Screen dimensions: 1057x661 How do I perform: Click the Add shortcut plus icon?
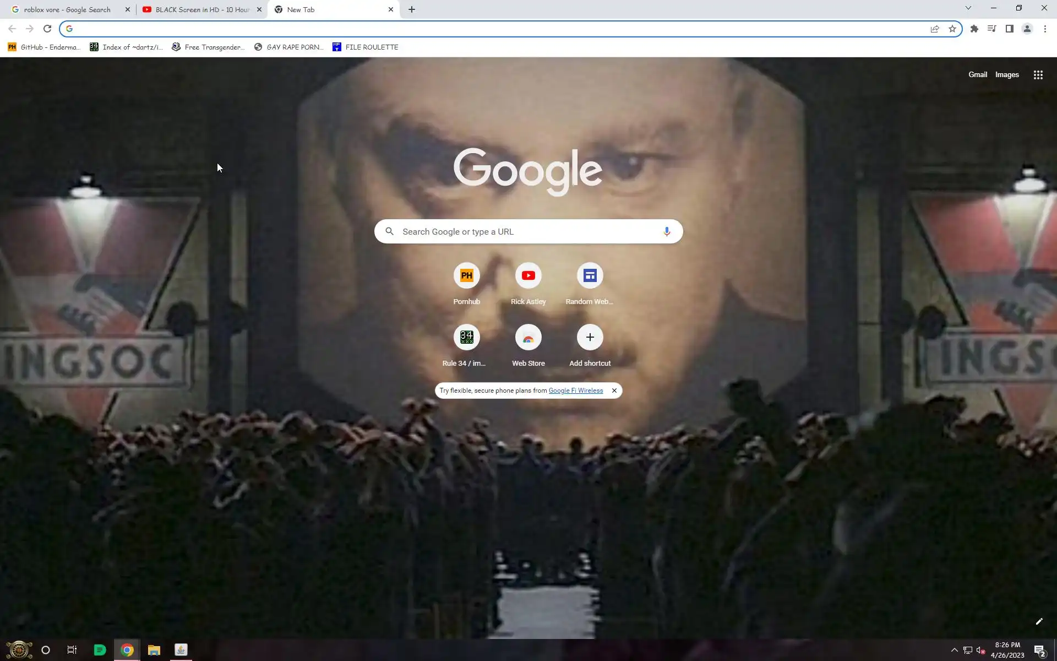[x=590, y=337]
